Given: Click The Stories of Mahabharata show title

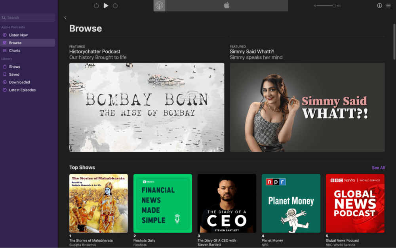Looking at the screenshot, I should tap(91, 240).
